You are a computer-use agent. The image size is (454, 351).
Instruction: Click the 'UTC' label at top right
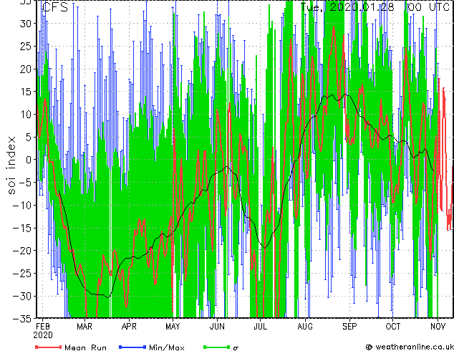[x=439, y=6]
